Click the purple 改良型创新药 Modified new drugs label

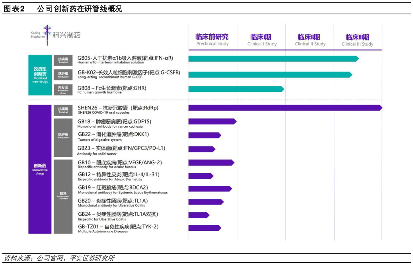point(39,74)
